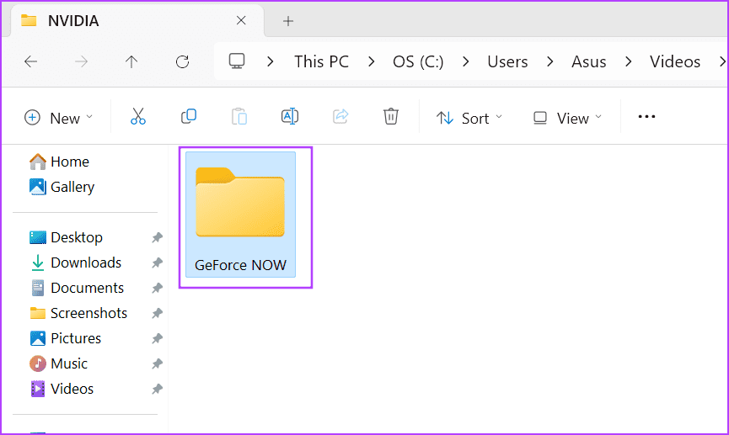Expand chevron after This PC breadcrumb
The image size is (729, 435).
coord(371,61)
